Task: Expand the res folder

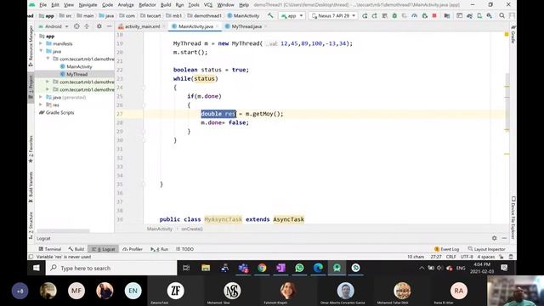Action: coord(41,105)
